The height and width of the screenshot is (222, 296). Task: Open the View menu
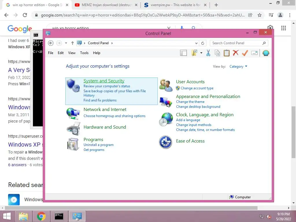coord(72,53)
